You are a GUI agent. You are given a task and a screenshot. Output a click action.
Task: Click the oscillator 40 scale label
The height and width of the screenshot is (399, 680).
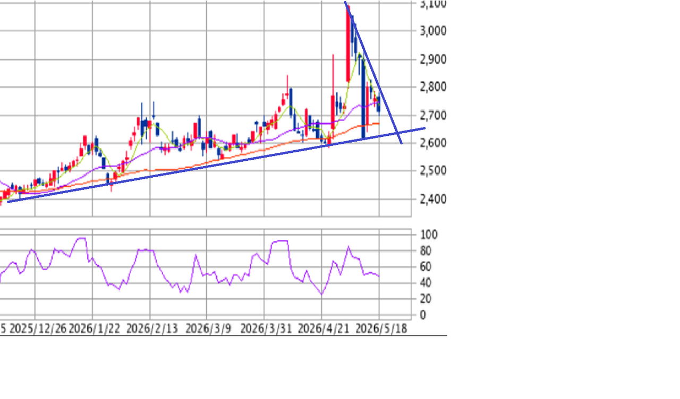[425, 283]
